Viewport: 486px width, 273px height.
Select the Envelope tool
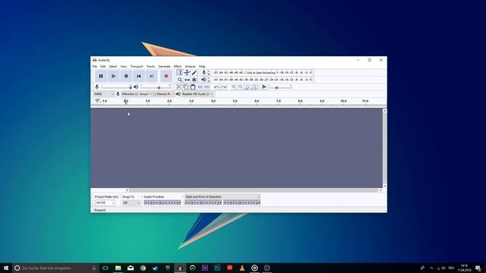(x=187, y=73)
